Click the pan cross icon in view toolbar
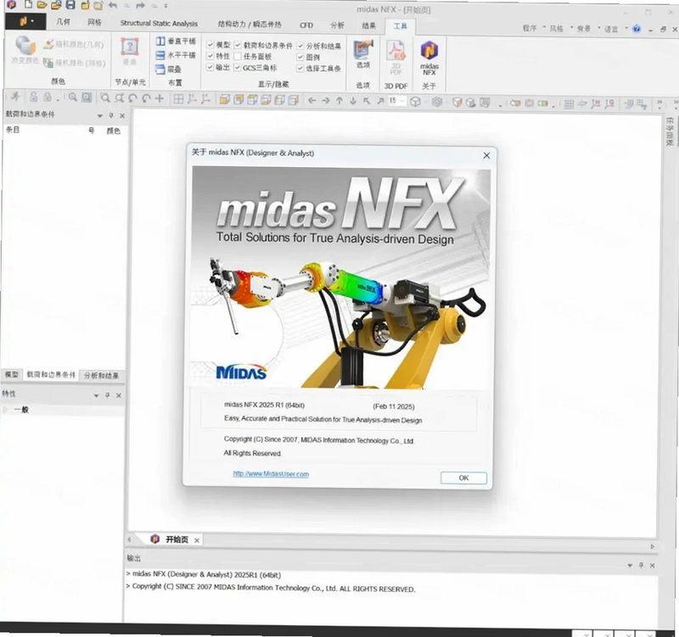The image size is (679, 637). [x=160, y=98]
